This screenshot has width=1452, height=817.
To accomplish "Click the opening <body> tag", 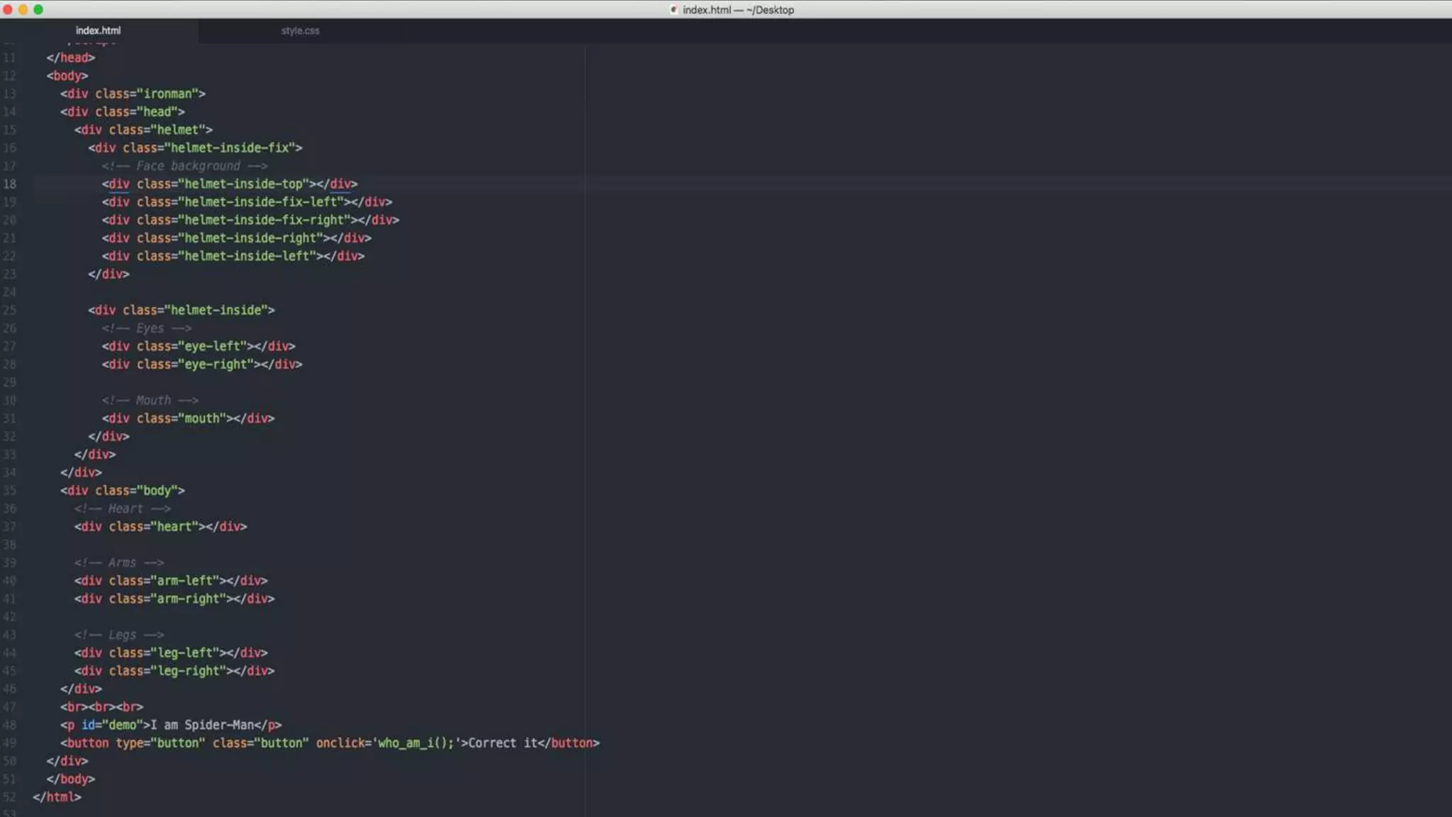I will [67, 76].
